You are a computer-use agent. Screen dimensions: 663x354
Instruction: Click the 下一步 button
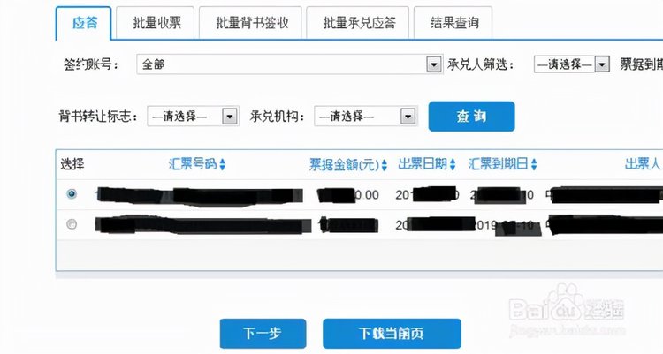(263, 334)
